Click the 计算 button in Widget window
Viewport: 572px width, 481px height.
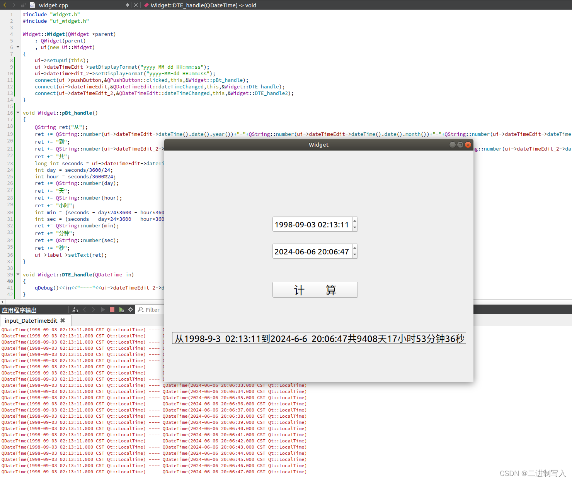315,290
